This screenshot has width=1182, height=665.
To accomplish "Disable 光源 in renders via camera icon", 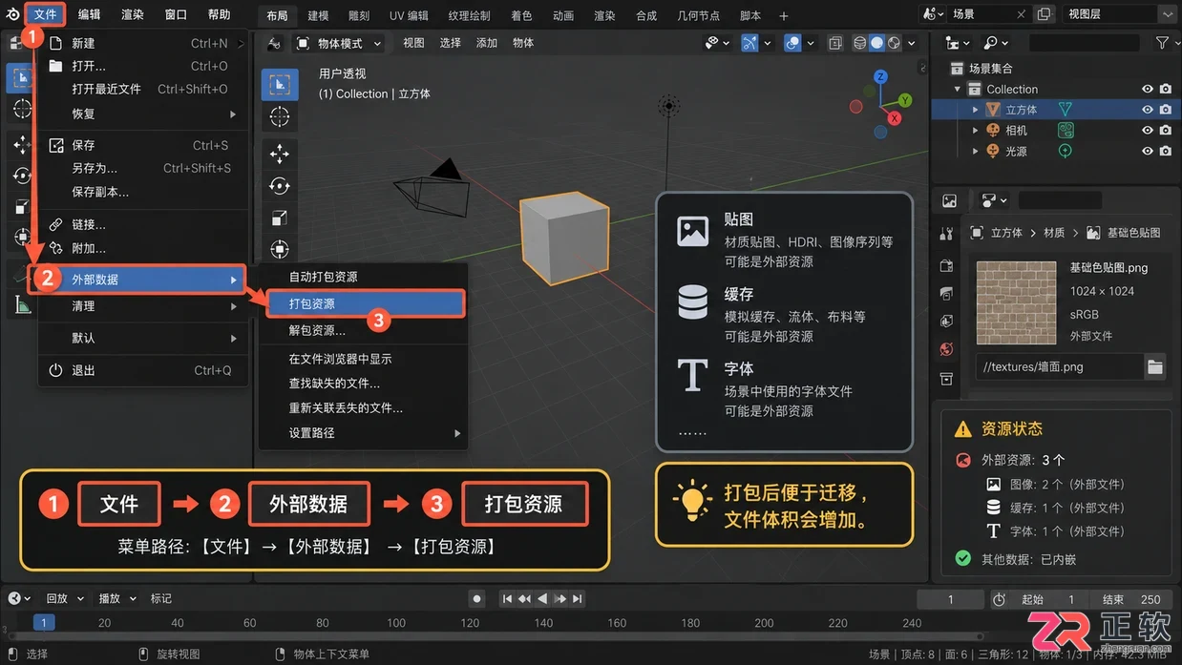I will pyautogui.click(x=1166, y=151).
